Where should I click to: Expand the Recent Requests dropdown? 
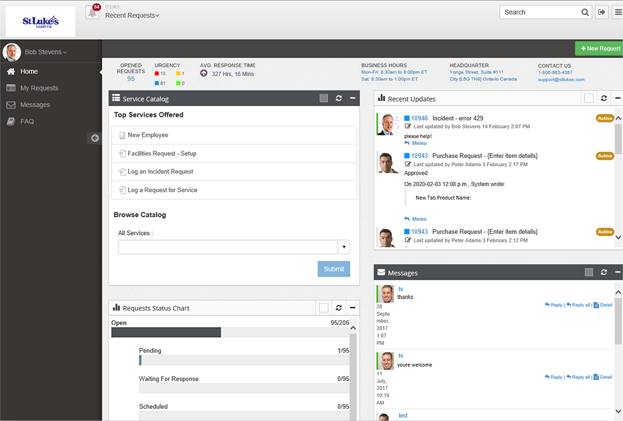132,16
